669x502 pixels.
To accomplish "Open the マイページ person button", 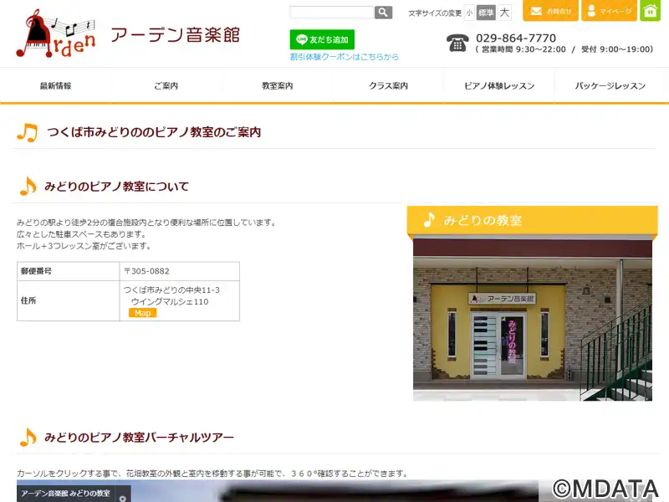I will [609, 11].
